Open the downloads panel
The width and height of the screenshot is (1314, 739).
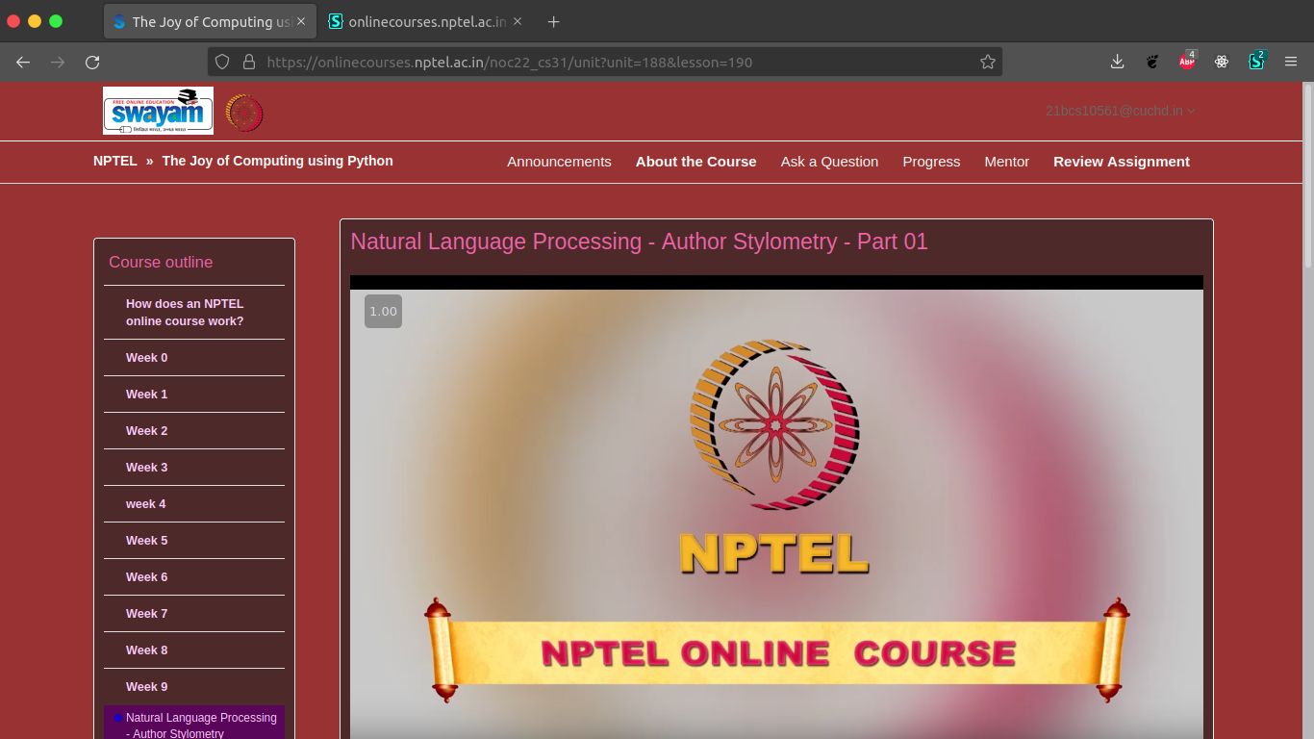click(x=1117, y=62)
